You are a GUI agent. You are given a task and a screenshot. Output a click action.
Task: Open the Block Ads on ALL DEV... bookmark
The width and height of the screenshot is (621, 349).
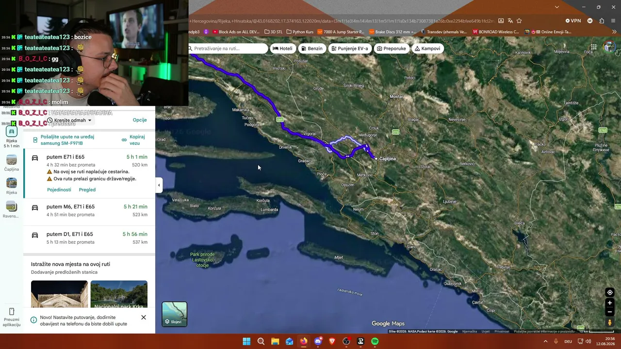point(237,32)
